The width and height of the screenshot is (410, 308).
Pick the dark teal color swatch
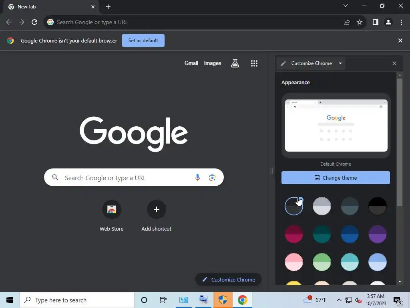click(x=322, y=234)
